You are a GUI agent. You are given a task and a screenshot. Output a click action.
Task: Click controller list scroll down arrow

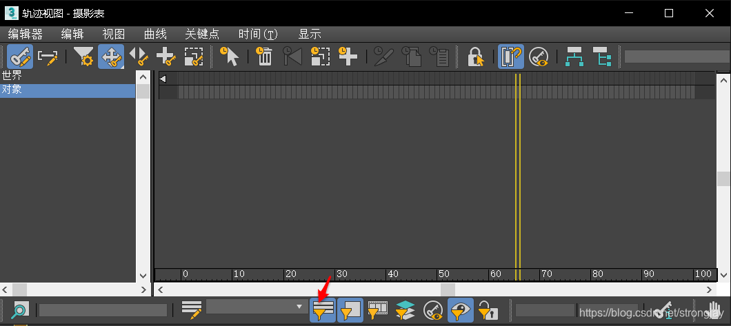pyautogui.click(x=143, y=276)
